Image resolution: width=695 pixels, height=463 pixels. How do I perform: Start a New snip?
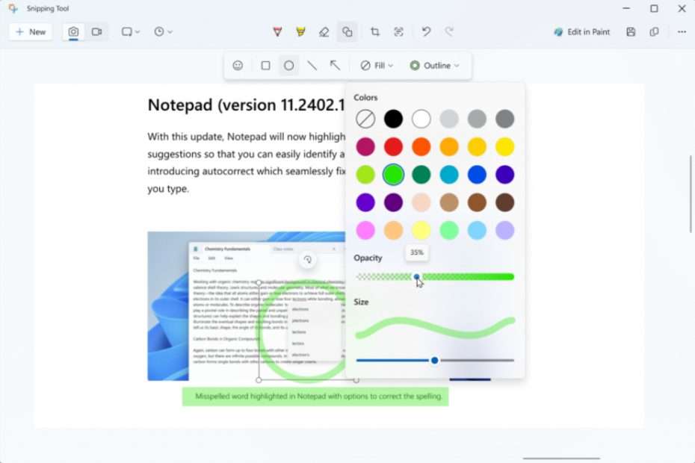point(29,31)
